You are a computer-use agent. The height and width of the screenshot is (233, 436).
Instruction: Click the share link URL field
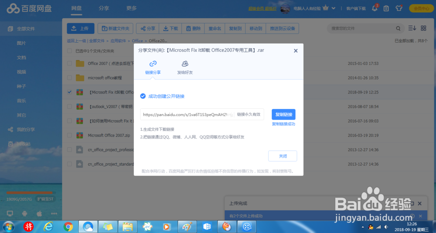[x=202, y=115]
